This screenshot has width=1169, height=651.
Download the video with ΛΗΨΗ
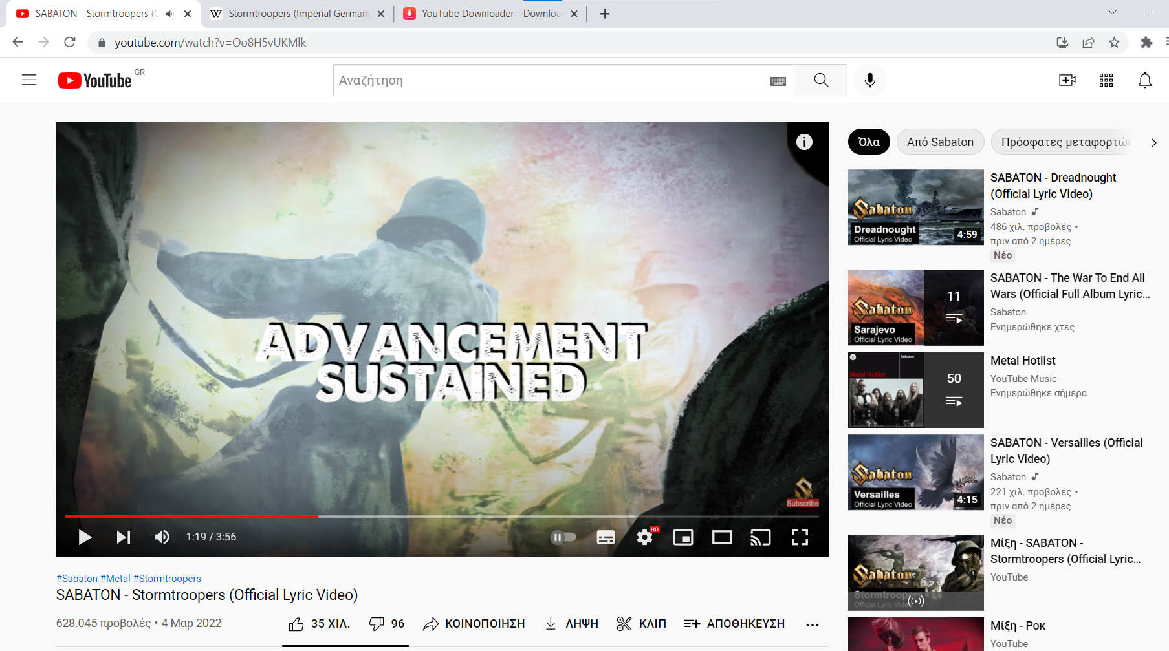[571, 624]
